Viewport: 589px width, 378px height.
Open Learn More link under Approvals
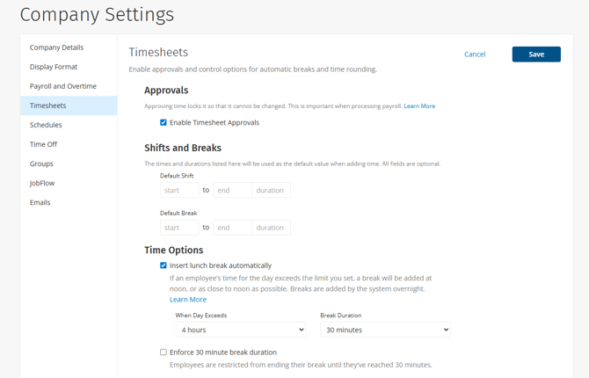[419, 106]
